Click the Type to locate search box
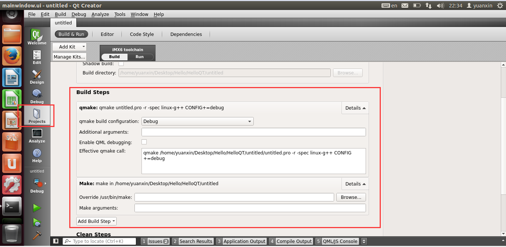This screenshot has width=506, height=247. (99, 241)
